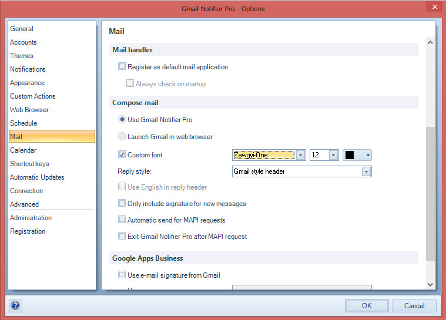446x320 pixels.
Task: Open the Registration page
Action: tap(28, 231)
